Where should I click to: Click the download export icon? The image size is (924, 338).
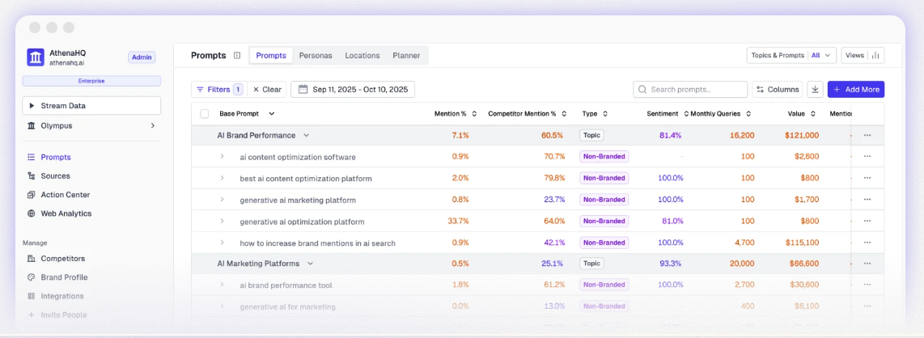pyautogui.click(x=815, y=90)
